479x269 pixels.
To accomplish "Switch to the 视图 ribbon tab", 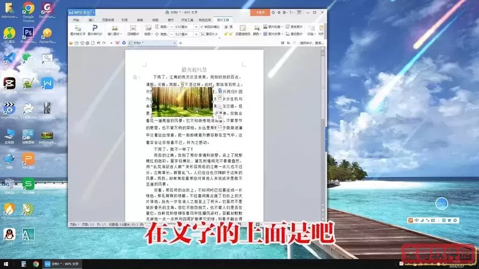I will pyautogui.click(x=155, y=20).
